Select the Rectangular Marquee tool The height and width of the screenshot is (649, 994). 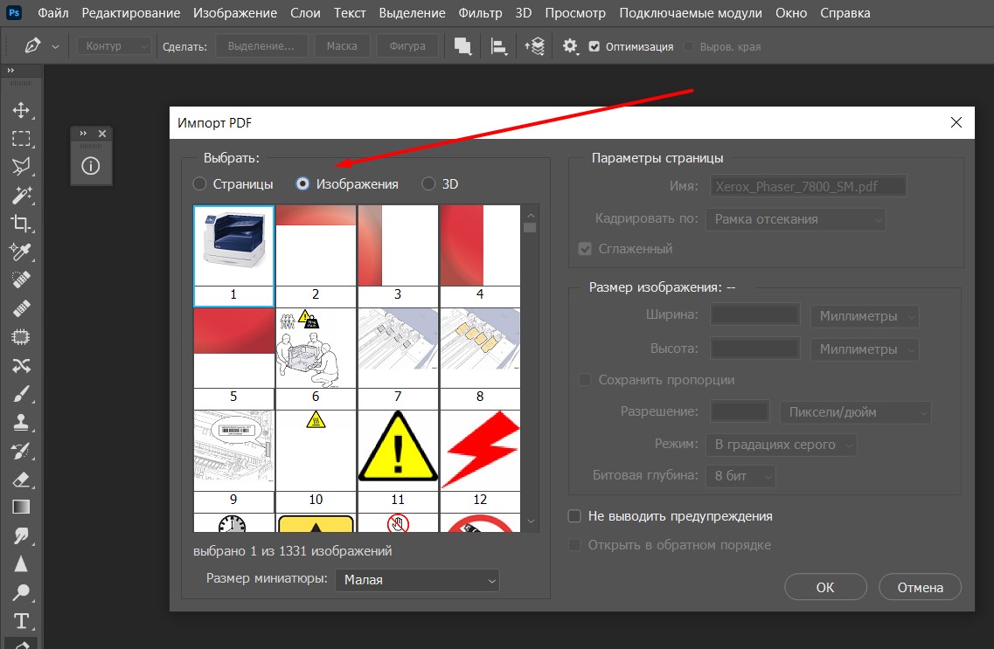pyautogui.click(x=21, y=138)
